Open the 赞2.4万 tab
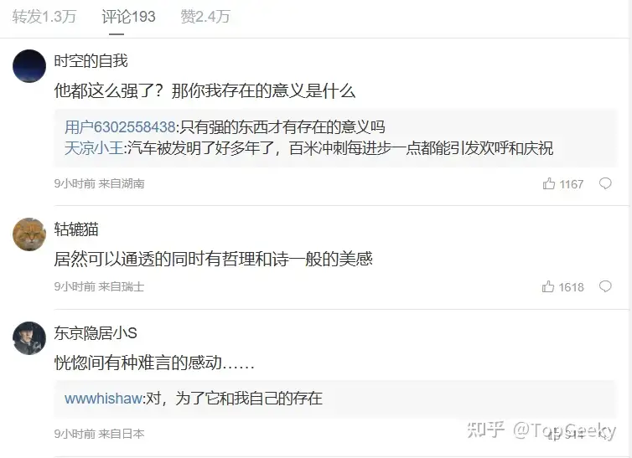 (x=205, y=17)
